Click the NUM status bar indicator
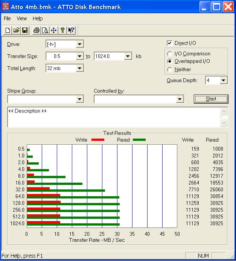Image resolution: width=236 pixels, height=261 pixels. (203, 255)
